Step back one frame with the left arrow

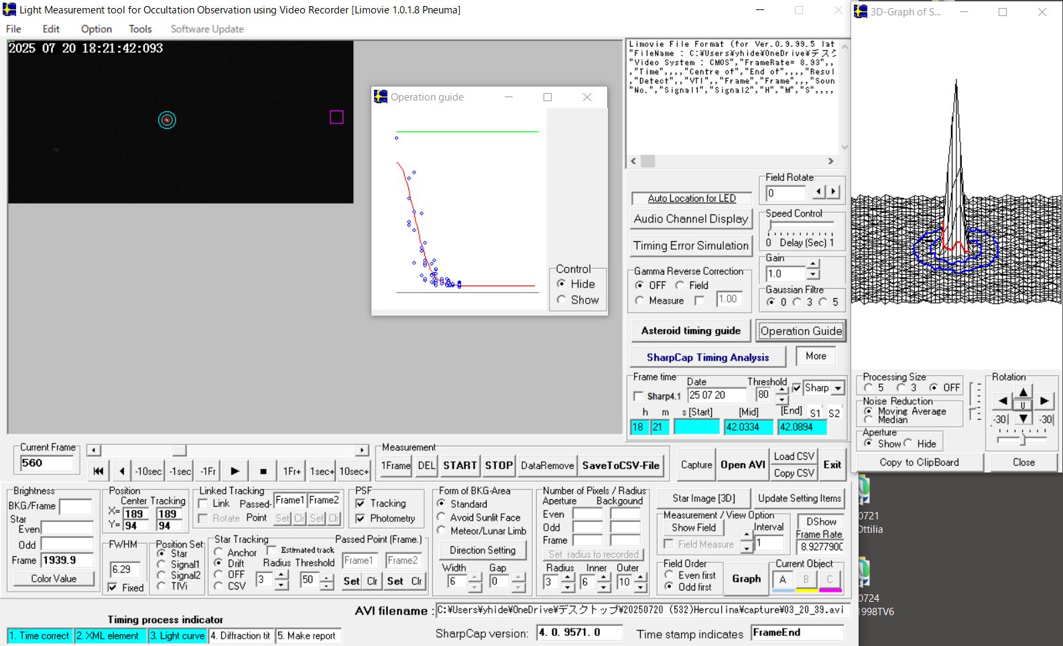(x=121, y=471)
